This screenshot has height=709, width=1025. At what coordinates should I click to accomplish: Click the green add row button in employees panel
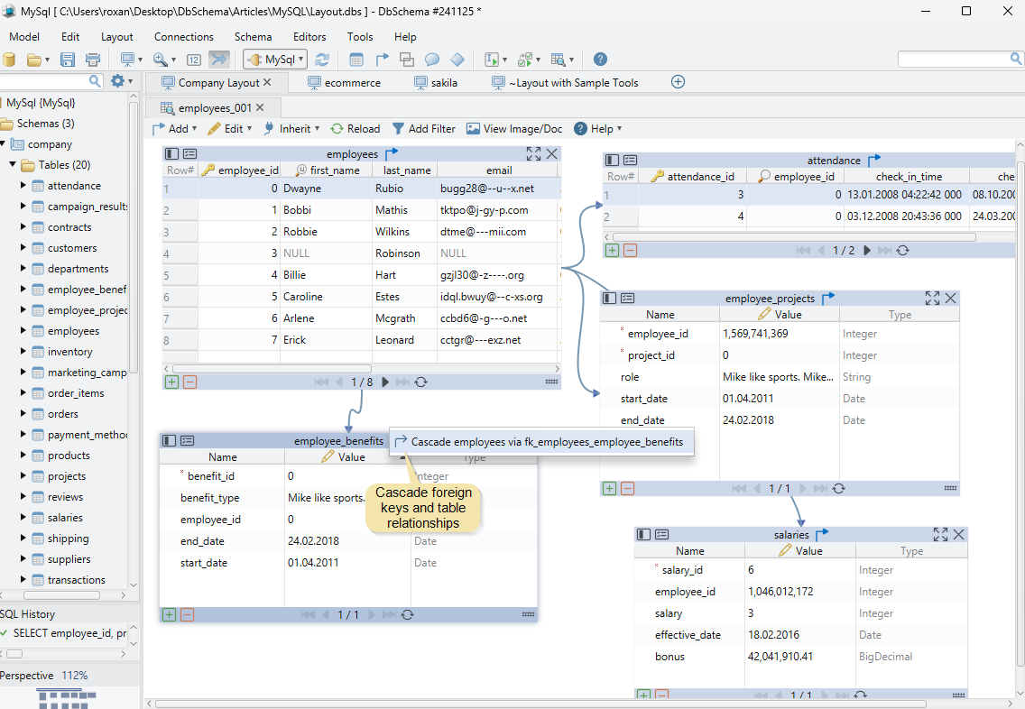[172, 382]
